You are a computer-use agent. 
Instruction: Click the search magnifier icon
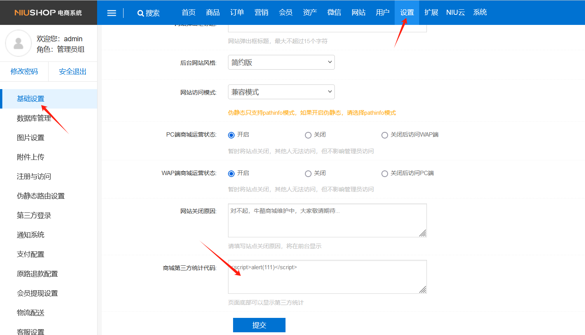[141, 13]
